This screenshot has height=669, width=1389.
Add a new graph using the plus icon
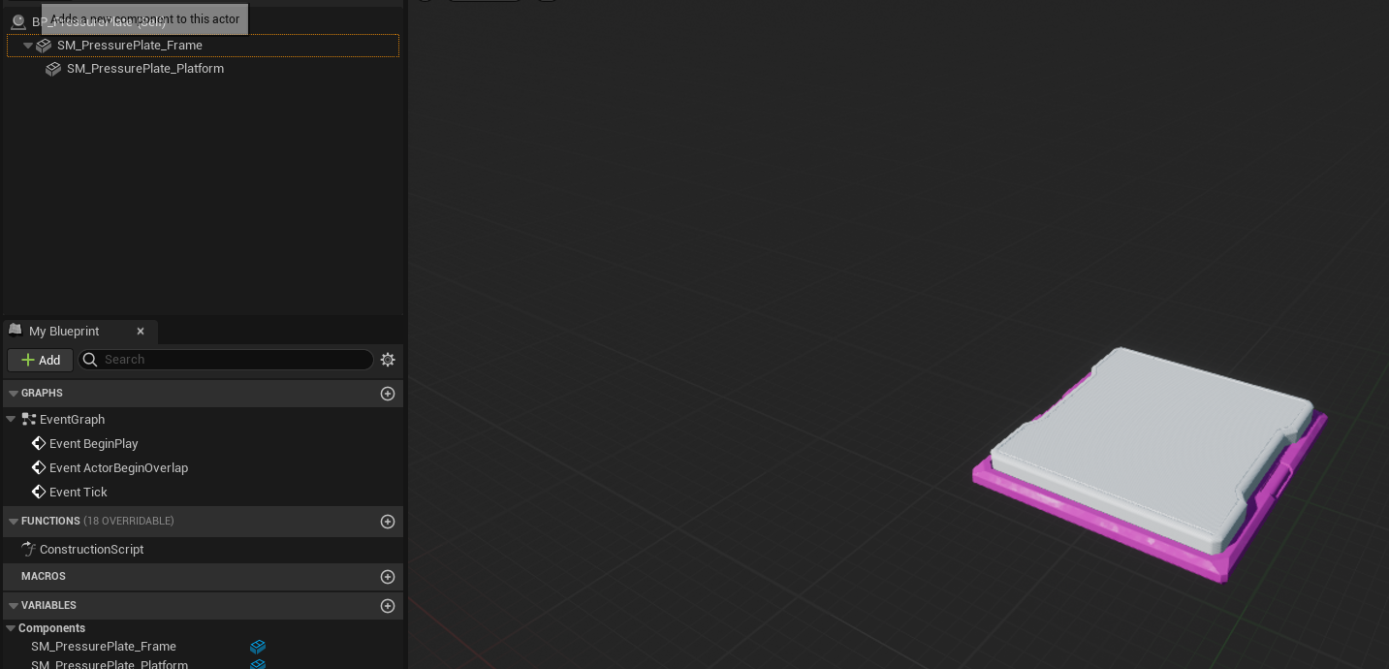click(388, 394)
